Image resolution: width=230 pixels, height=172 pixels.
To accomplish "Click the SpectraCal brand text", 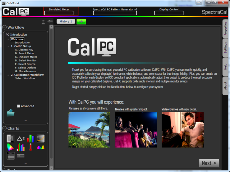I will [214, 12].
